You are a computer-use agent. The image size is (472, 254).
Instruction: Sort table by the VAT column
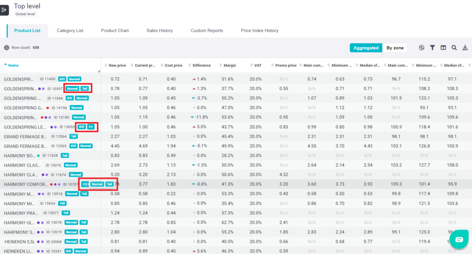258,65
